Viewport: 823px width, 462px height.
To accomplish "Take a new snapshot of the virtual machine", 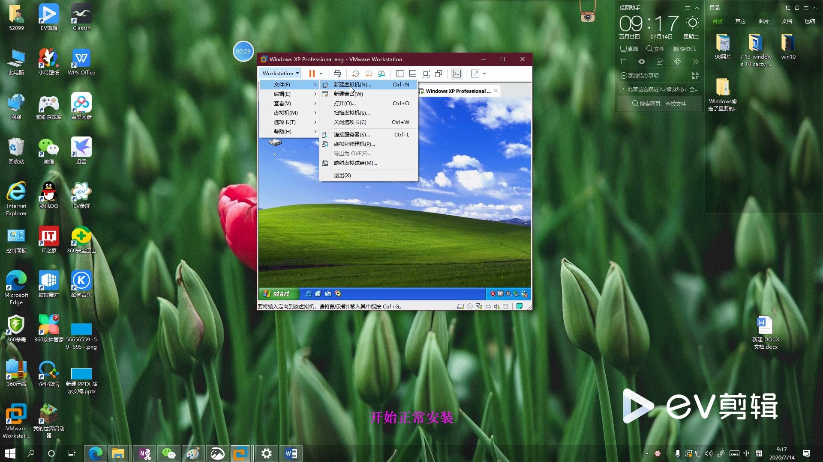I will pos(355,74).
